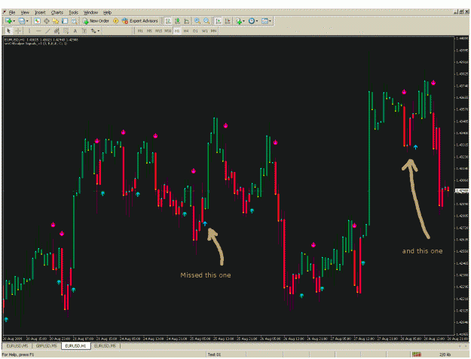The height and width of the screenshot is (359, 471).
Task: Switch chart to Bar Chart
Action: tap(168, 21)
